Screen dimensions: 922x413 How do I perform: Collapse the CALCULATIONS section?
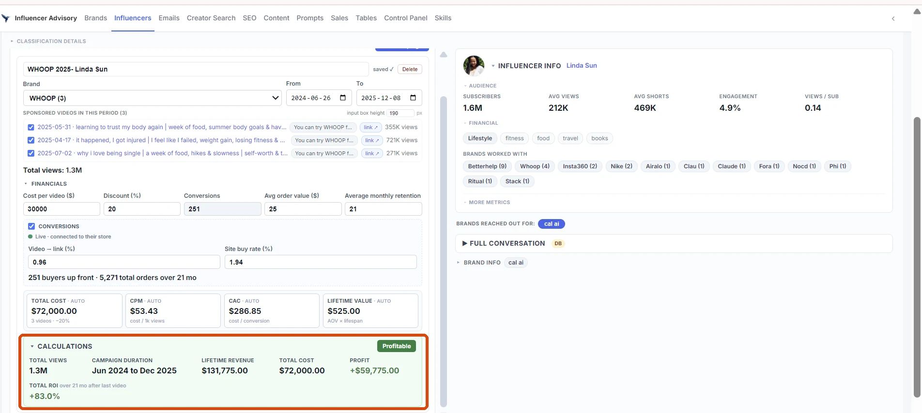coord(61,346)
